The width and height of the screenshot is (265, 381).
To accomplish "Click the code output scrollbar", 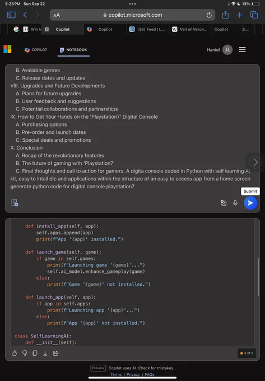I will click(x=258, y=277).
